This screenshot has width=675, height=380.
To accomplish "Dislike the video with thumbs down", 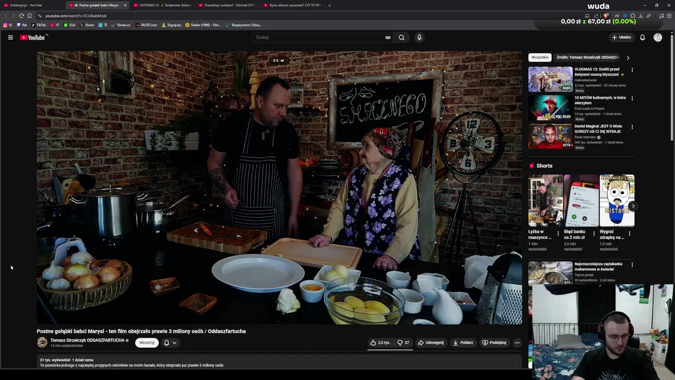I will click(403, 343).
